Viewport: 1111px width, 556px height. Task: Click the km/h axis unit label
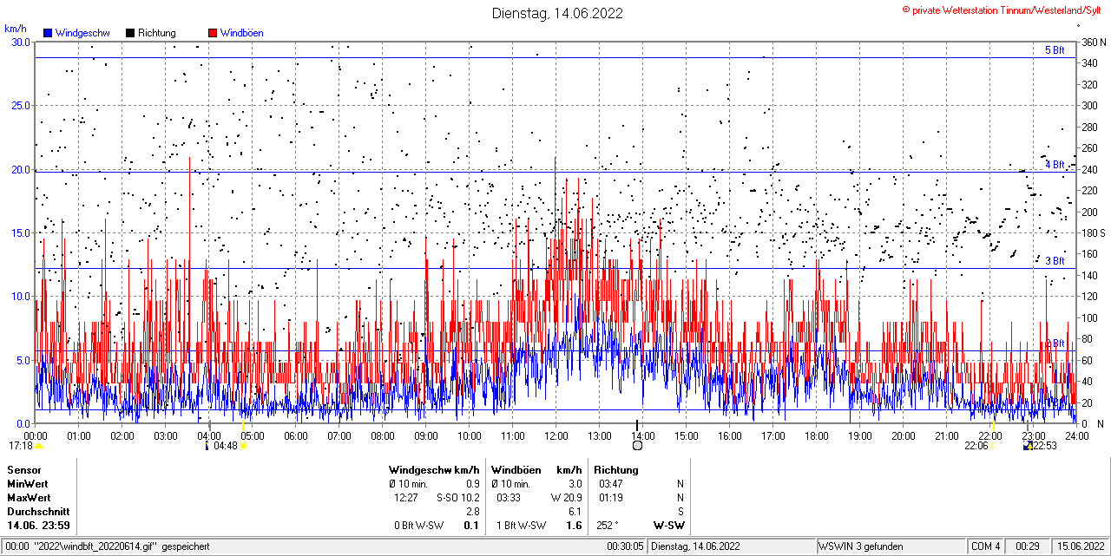coord(16,29)
